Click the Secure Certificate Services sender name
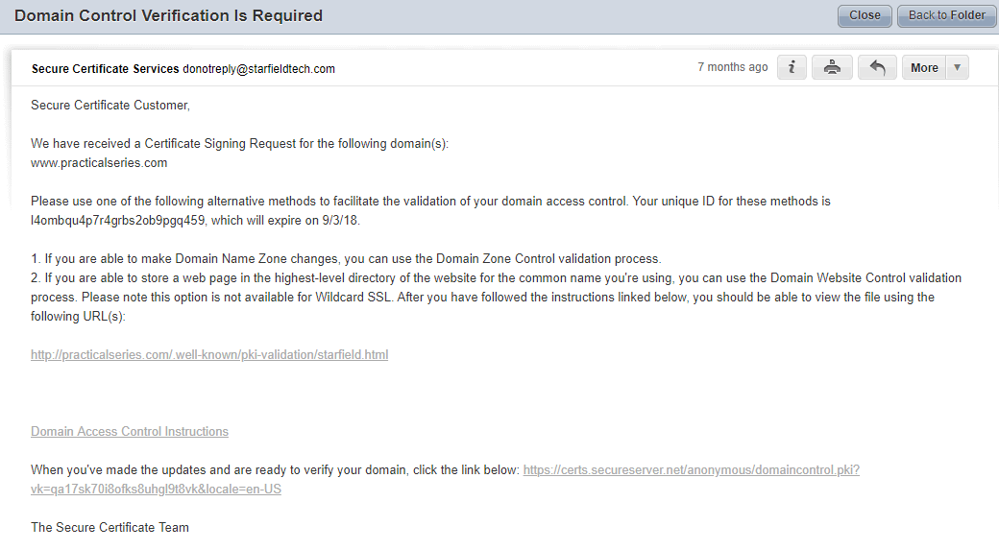 point(105,69)
